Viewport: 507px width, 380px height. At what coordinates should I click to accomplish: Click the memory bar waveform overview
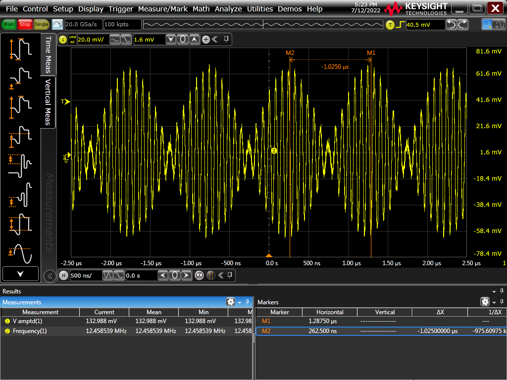262,25
